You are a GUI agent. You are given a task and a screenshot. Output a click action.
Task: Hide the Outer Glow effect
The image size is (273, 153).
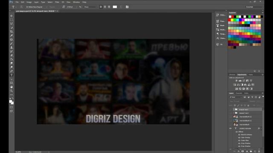point(239,141)
